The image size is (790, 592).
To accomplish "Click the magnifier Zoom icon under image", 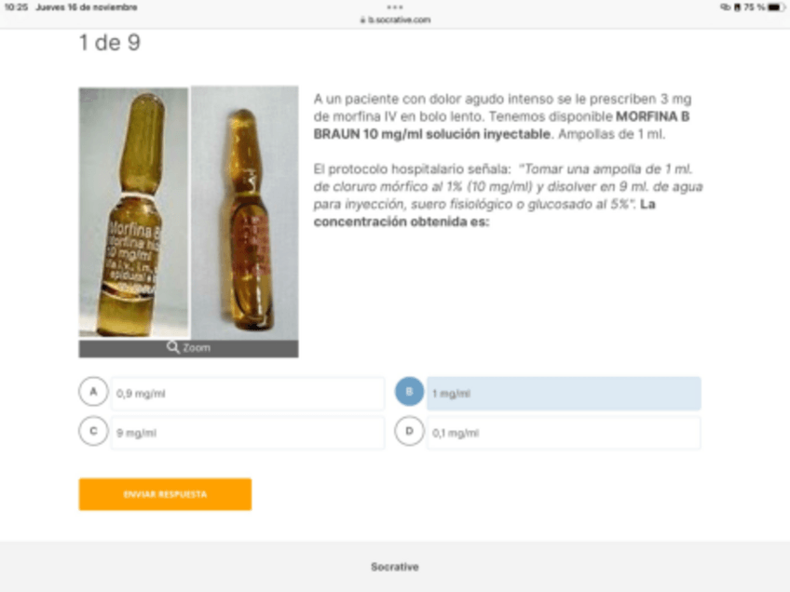I will (173, 347).
